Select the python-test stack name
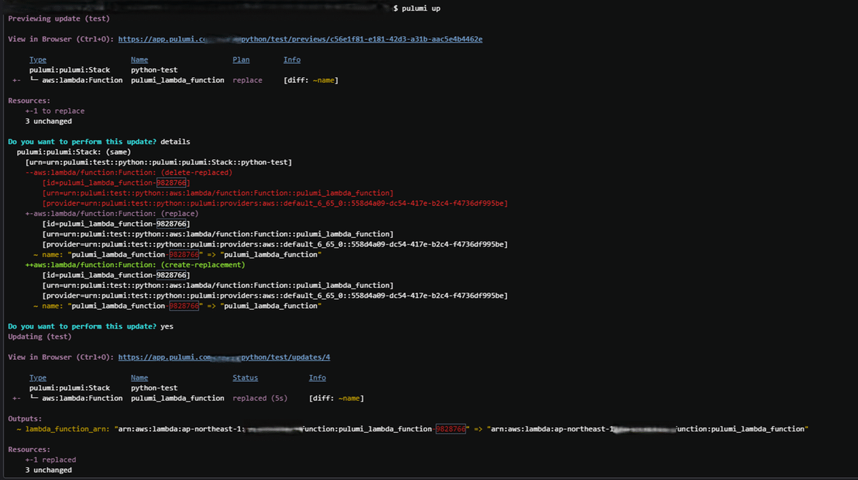The width and height of the screenshot is (858, 480). point(156,69)
